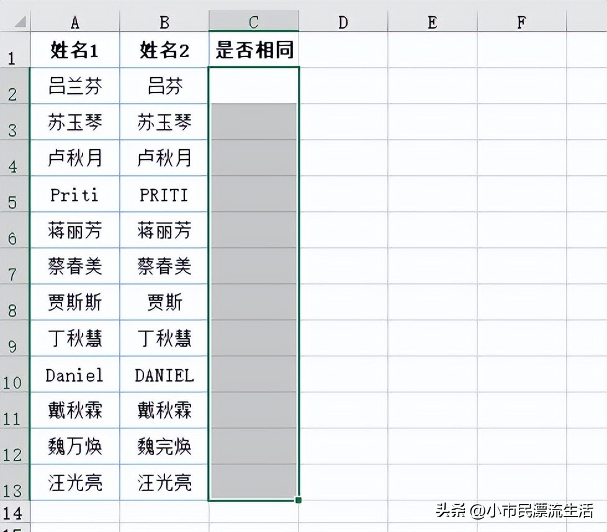607x532 pixels.
Task: Select cell containing 吕兰芬
Action: [x=74, y=86]
